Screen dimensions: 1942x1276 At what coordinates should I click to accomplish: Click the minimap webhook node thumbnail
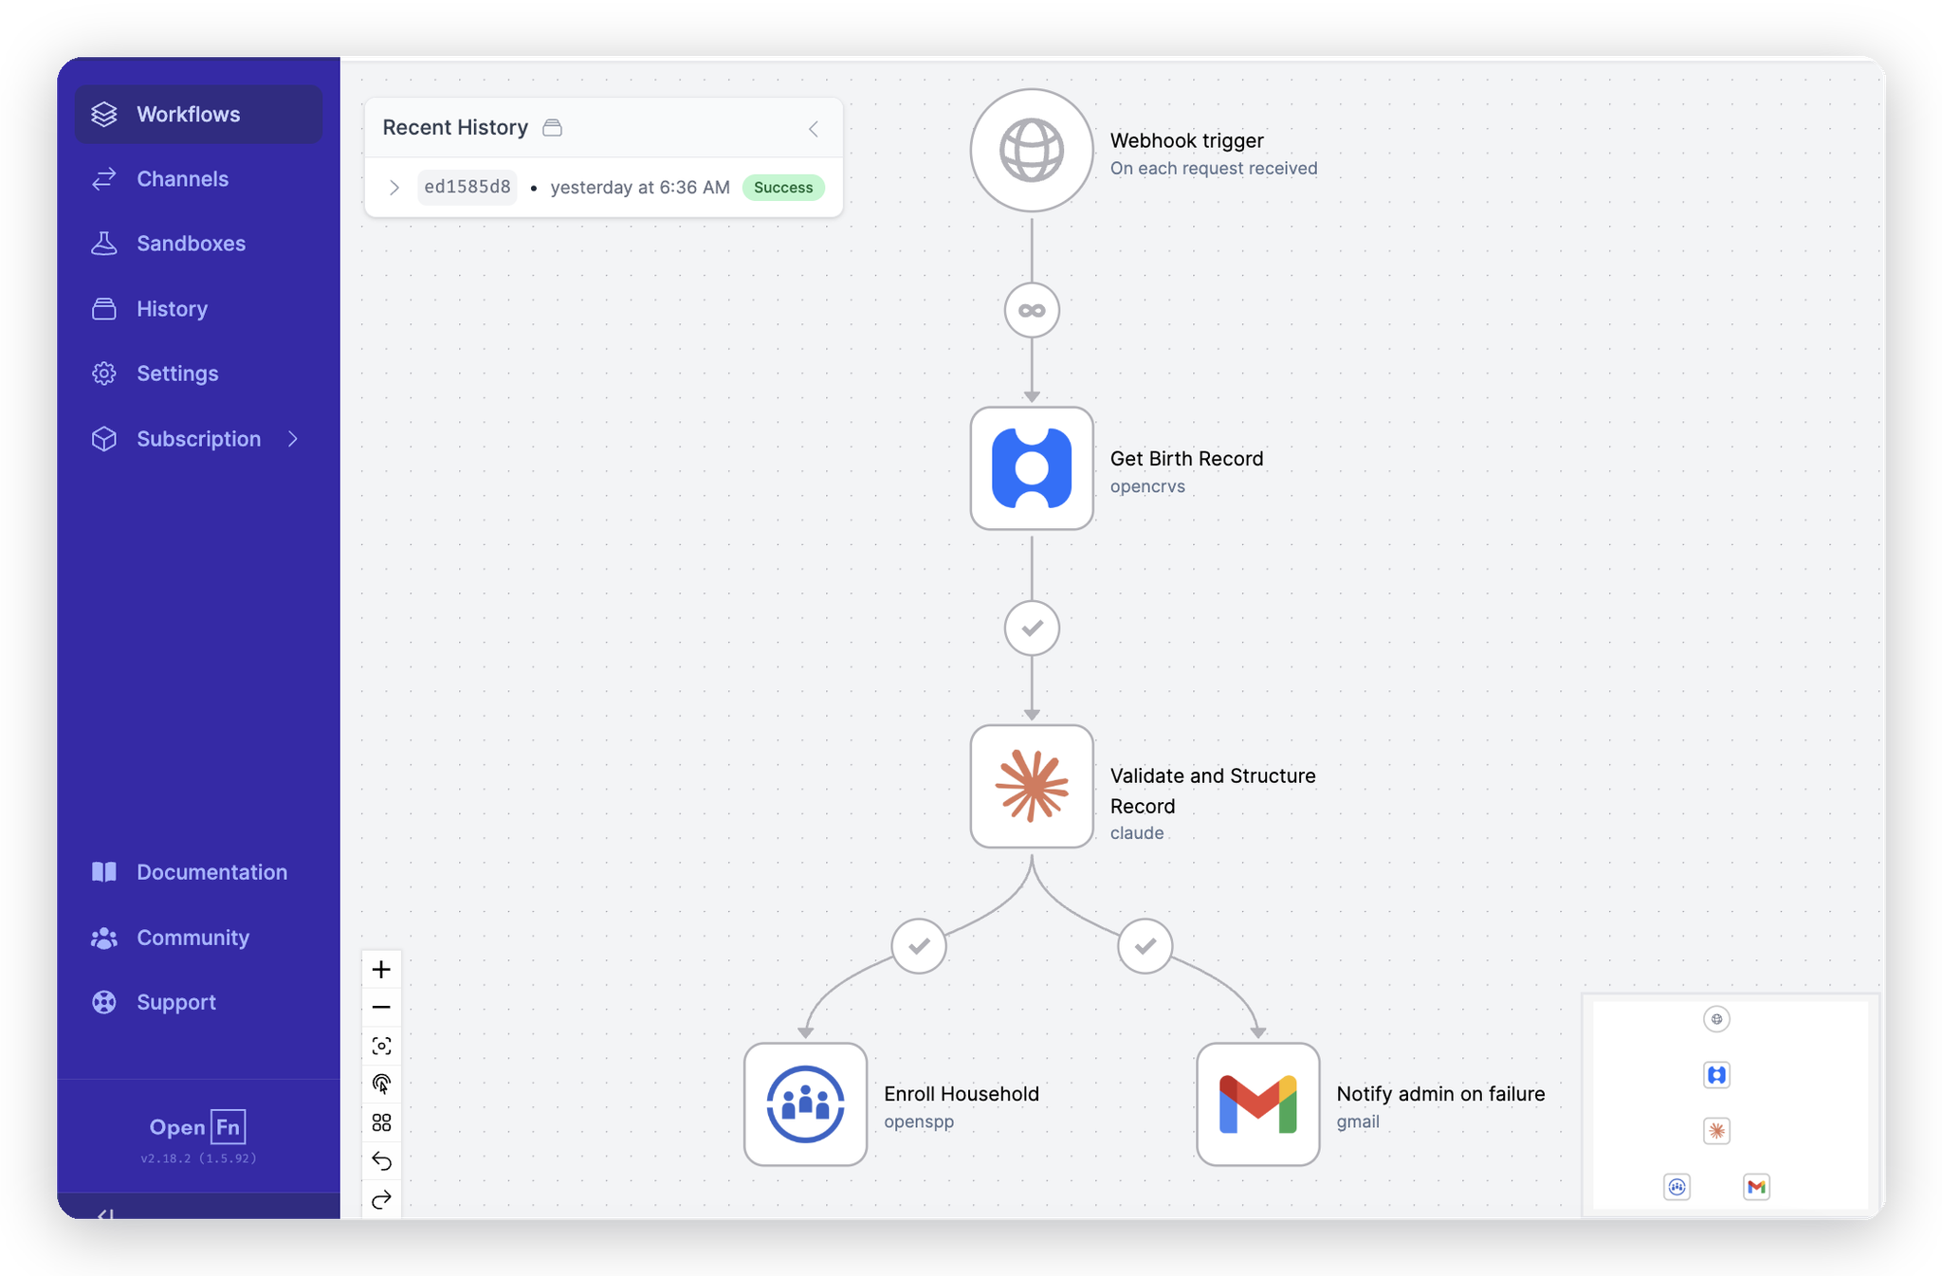(1716, 1019)
